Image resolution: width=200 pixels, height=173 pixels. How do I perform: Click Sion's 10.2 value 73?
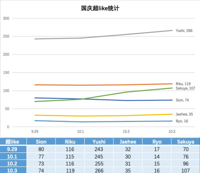[x=41, y=164]
